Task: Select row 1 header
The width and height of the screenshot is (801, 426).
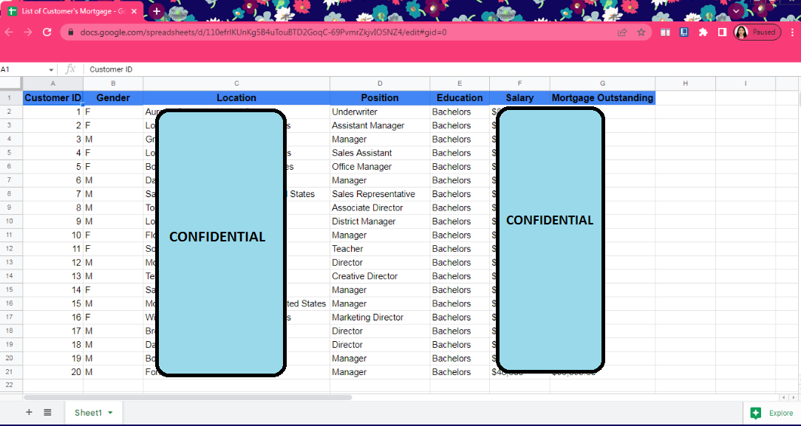Action: tap(11, 98)
